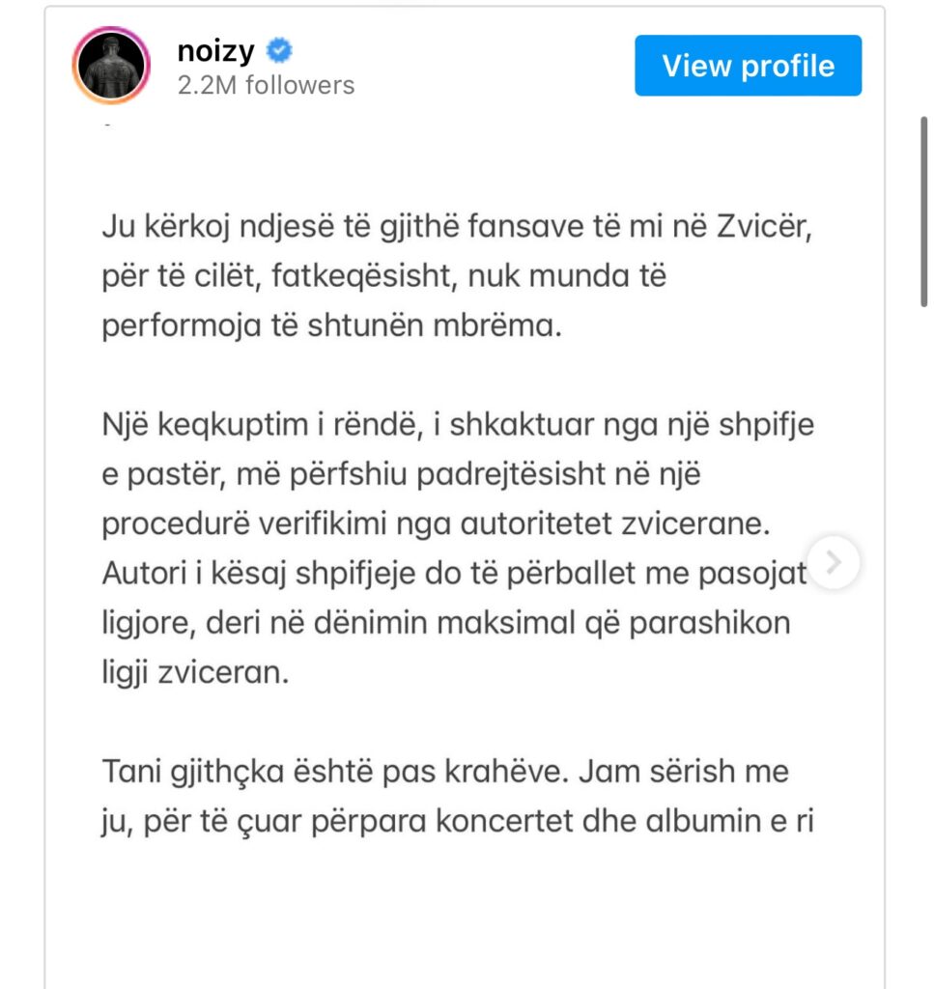Click the vertical scrollbar thumb
Image resolution: width=934 pixels, height=989 pixels.
[x=924, y=212]
